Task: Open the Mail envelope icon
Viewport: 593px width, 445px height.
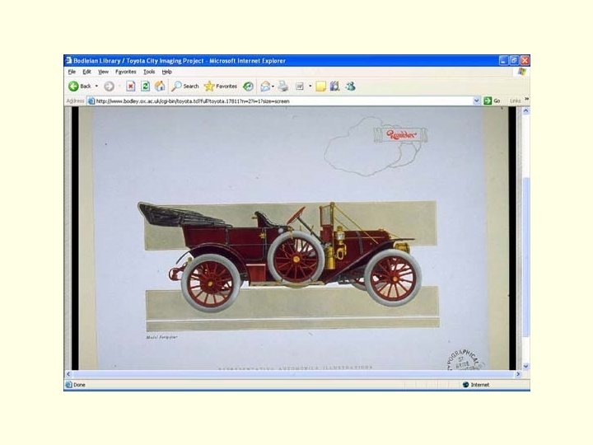Action: (x=265, y=87)
